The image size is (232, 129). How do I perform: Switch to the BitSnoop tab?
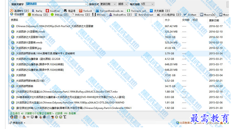[x=38, y=15]
